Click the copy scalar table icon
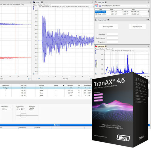This screenshot has height=152, width=152. (100, 6)
